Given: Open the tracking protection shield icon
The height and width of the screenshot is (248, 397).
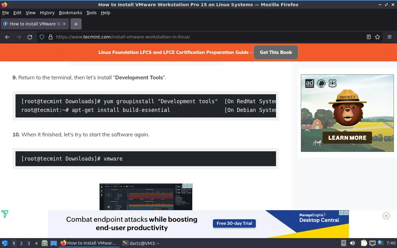Looking at the screenshot, I should point(42,37).
